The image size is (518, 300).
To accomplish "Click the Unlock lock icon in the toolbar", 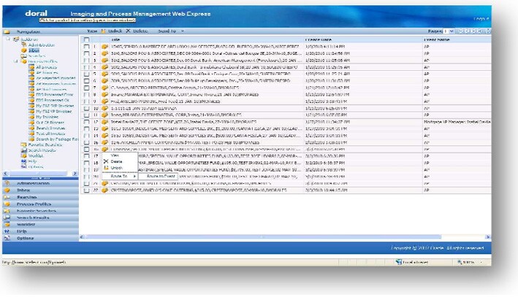I will pos(104,31).
